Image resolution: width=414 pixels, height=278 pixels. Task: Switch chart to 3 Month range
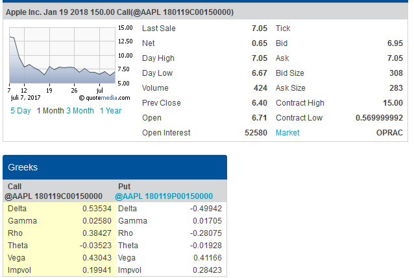(80, 111)
